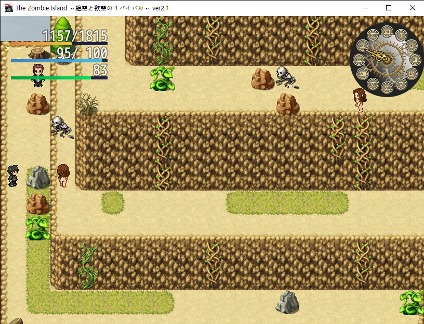
Task: Examine the dead shrub by the cliff corner
Action: [88, 104]
